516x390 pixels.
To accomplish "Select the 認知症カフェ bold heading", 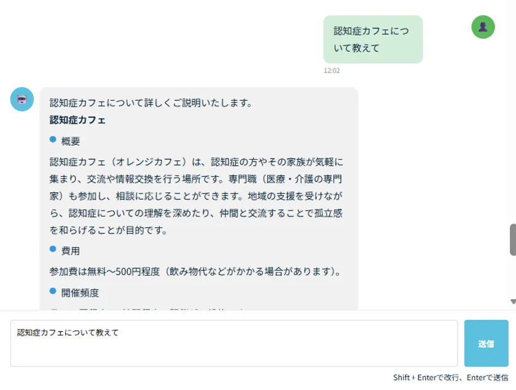I will [76, 120].
